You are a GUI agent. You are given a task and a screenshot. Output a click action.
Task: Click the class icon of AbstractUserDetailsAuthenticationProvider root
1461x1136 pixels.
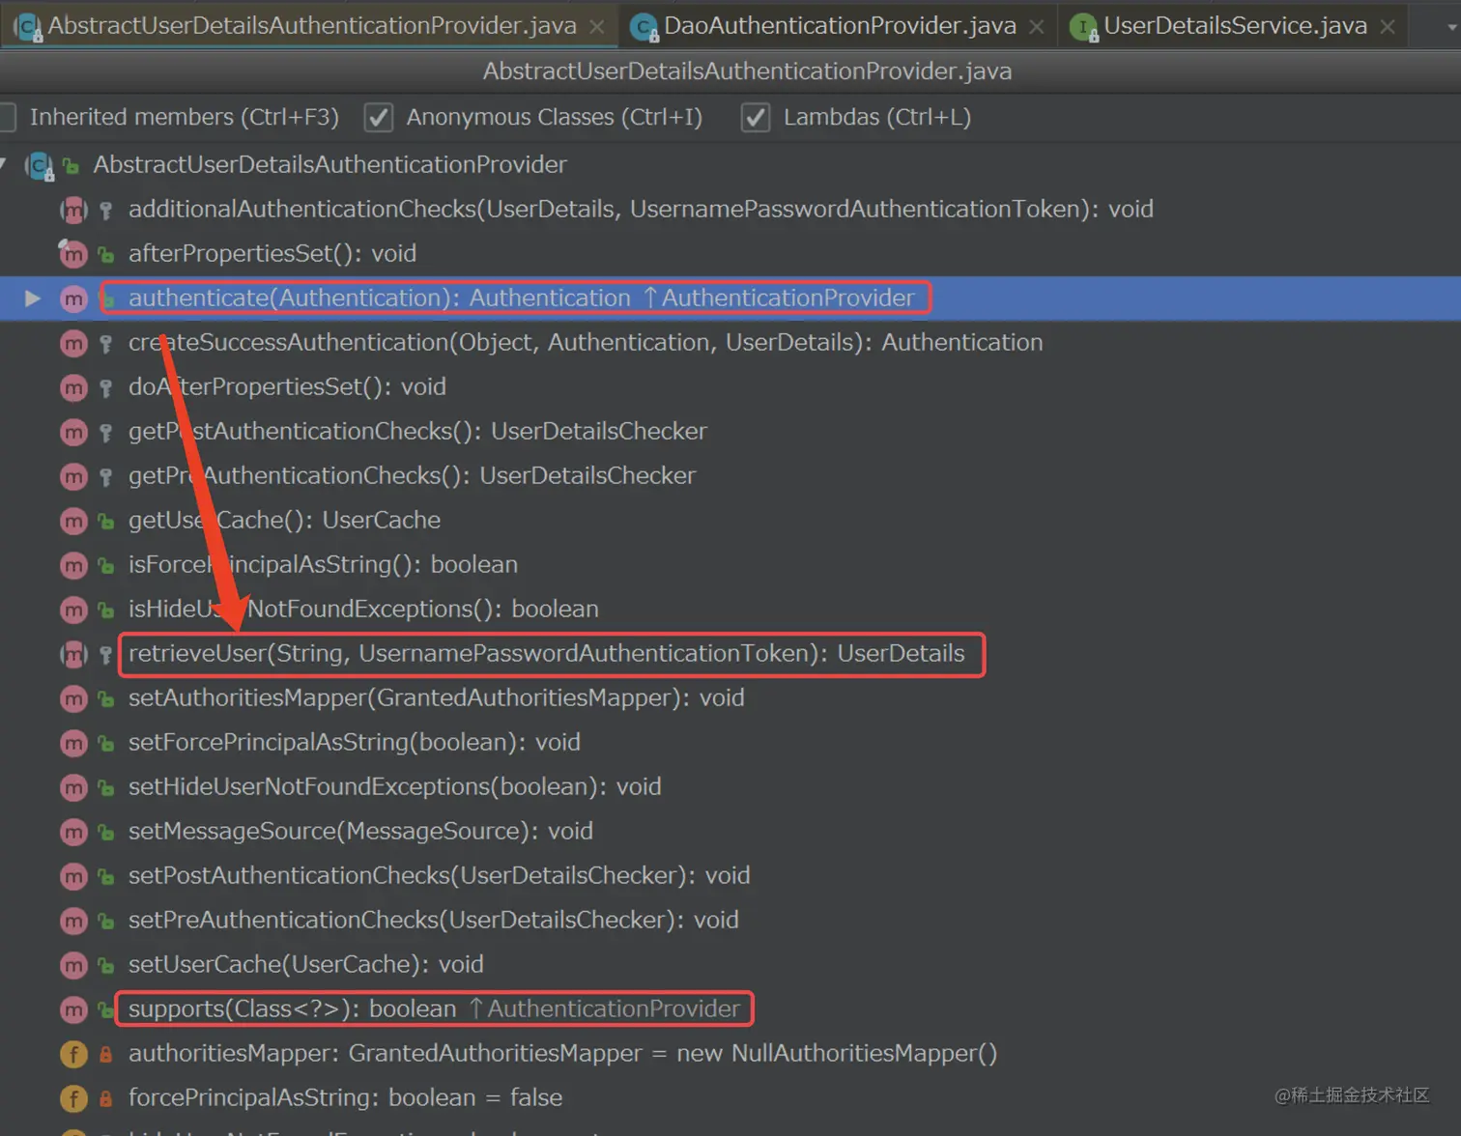coord(40,165)
